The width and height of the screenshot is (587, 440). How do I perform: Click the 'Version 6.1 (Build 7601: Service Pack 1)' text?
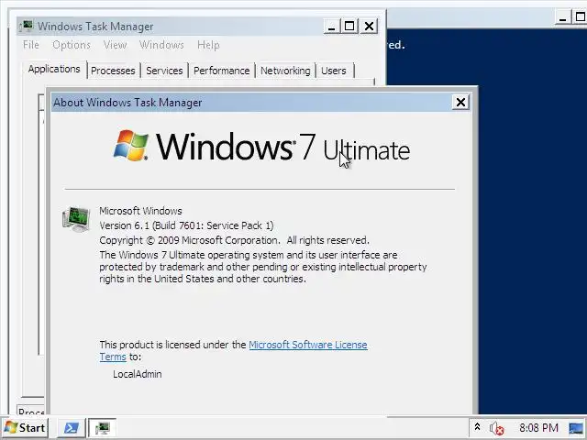tap(186, 225)
